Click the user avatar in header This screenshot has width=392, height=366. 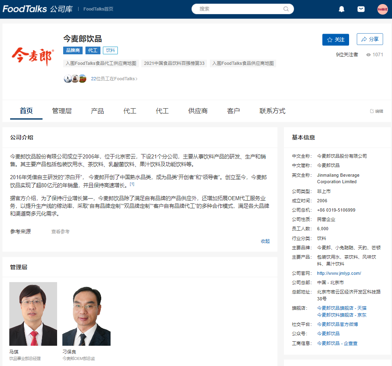[382, 9]
